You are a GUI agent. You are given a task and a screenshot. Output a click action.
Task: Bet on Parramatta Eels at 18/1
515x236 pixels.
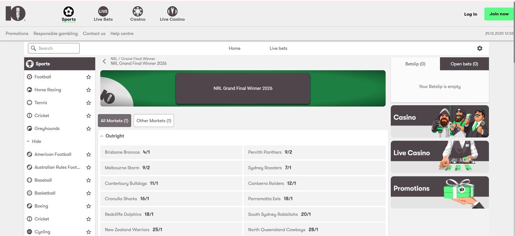click(315, 199)
